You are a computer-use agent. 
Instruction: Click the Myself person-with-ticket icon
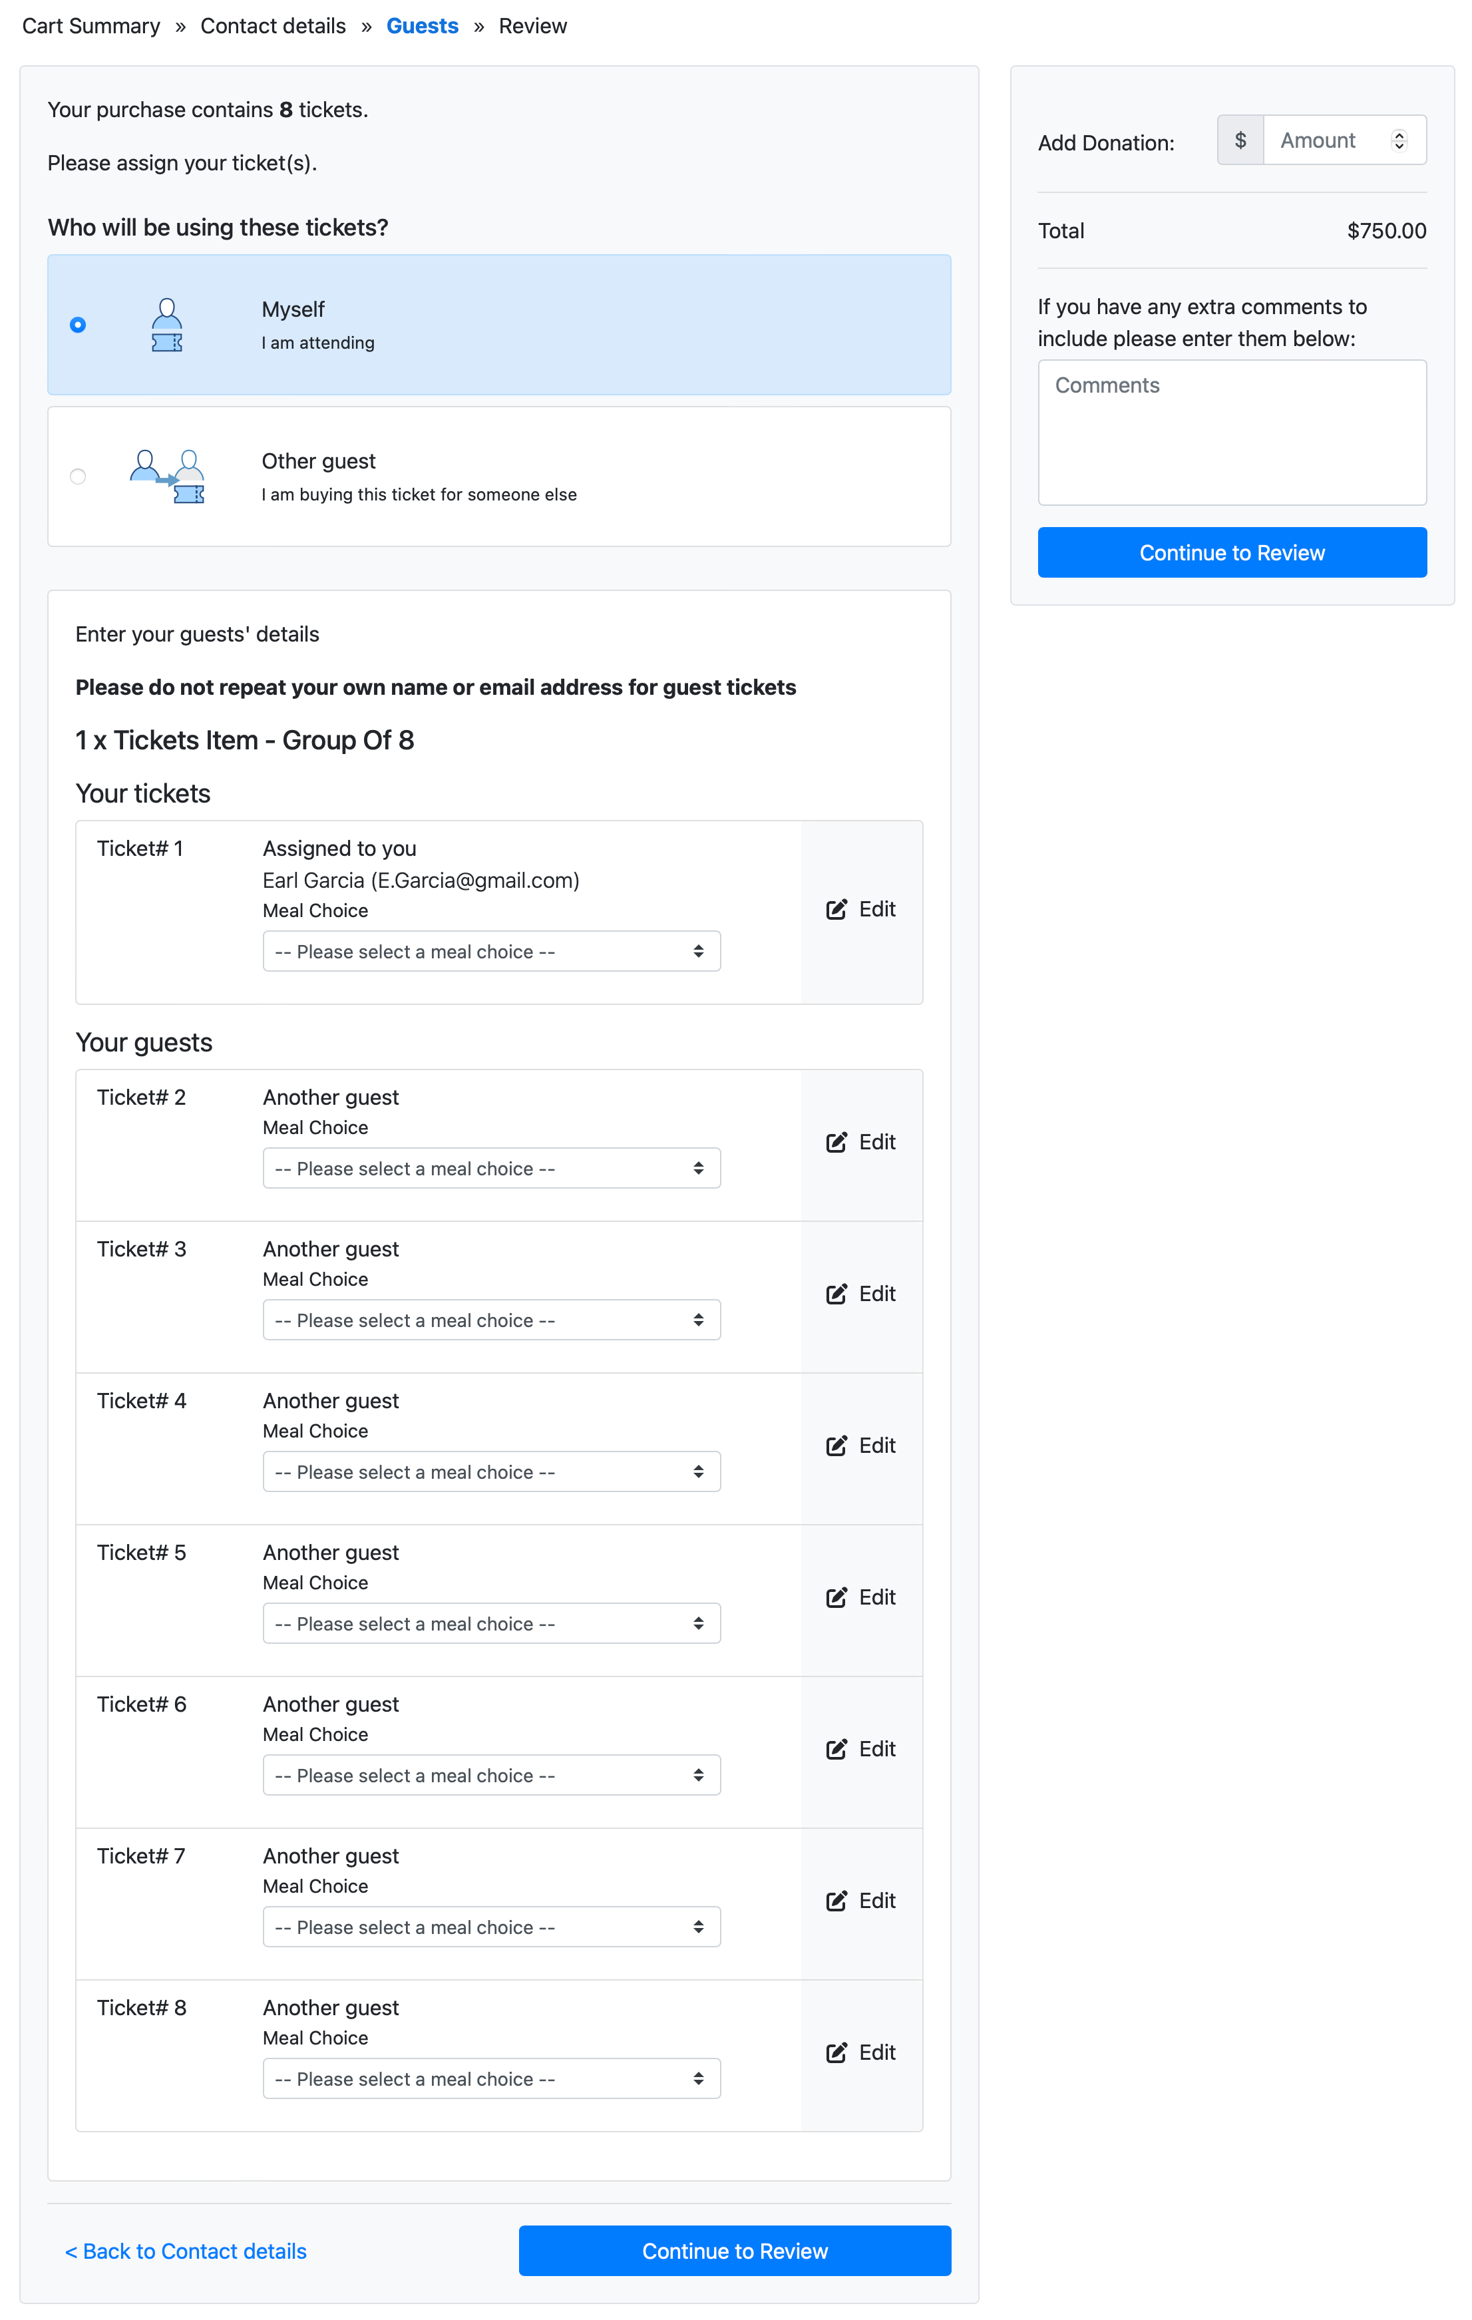point(166,325)
